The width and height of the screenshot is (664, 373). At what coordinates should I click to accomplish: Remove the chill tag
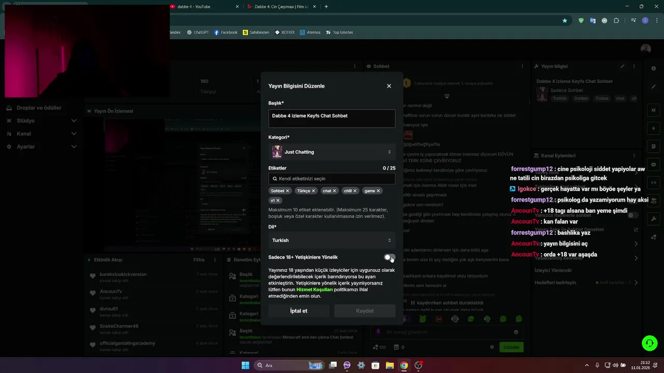coord(355,191)
